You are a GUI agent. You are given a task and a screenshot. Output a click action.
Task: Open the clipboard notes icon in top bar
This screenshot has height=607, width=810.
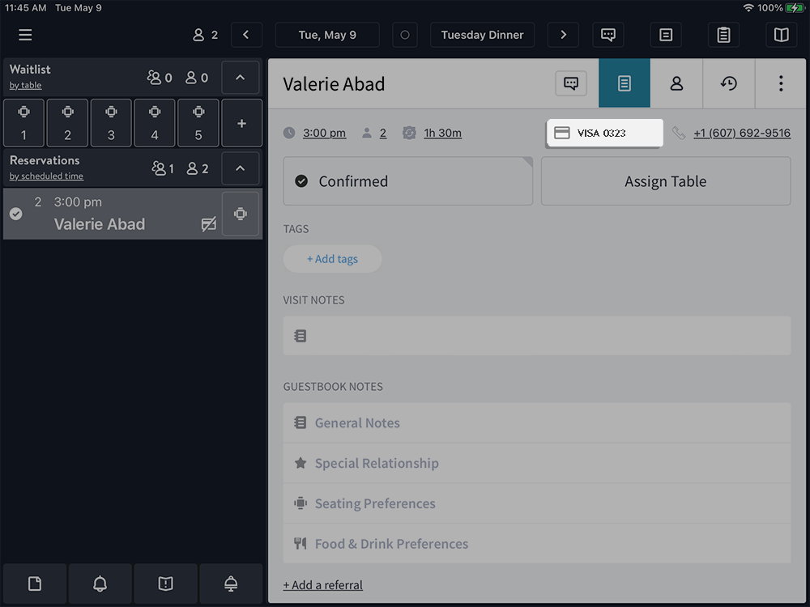pos(723,35)
